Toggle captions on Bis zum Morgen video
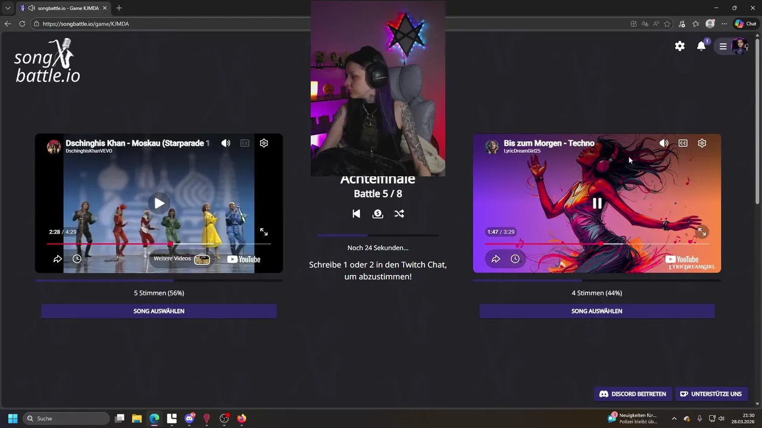This screenshot has width=762, height=428. tap(683, 143)
